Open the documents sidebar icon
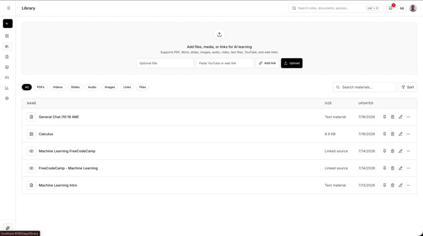 point(7,57)
